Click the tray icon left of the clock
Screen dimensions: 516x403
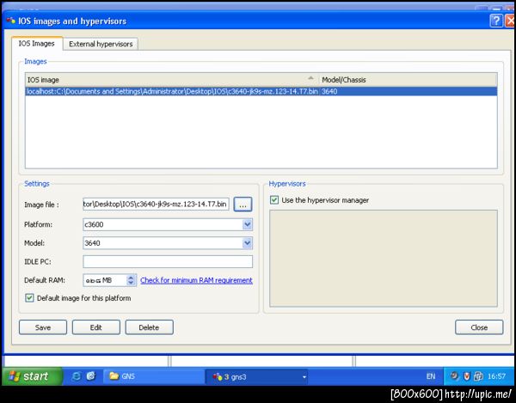point(478,376)
